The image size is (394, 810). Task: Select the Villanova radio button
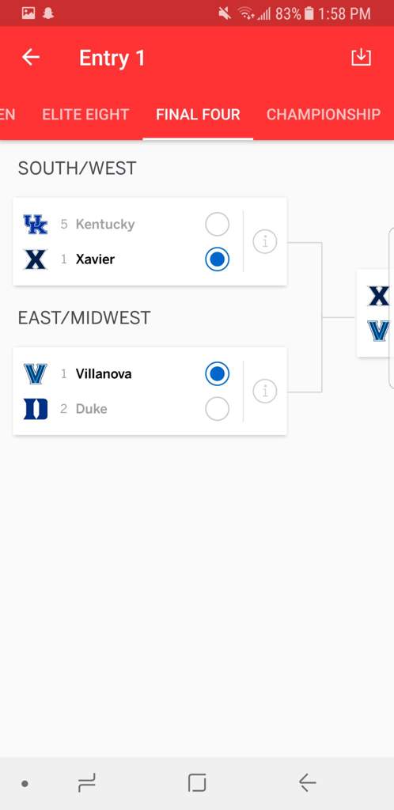(x=217, y=374)
